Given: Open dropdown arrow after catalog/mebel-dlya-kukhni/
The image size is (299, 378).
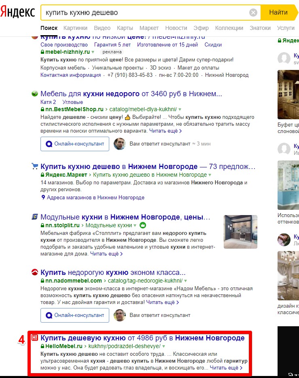Looking at the screenshot, I should click(x=180, y=110).
